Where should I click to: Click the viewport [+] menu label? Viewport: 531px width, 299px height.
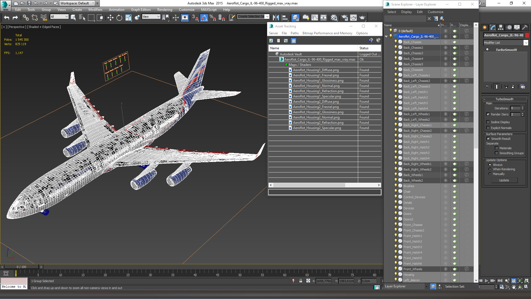tap(4, 27)
